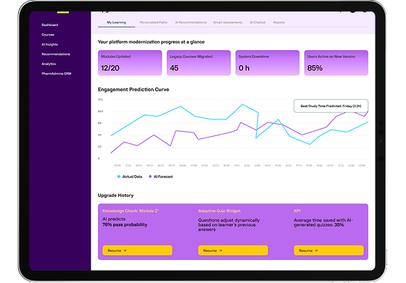Viewport: 406px width, 283px height.
Task: Open the sidebar Recommendations page
Action: coord(56,54)
